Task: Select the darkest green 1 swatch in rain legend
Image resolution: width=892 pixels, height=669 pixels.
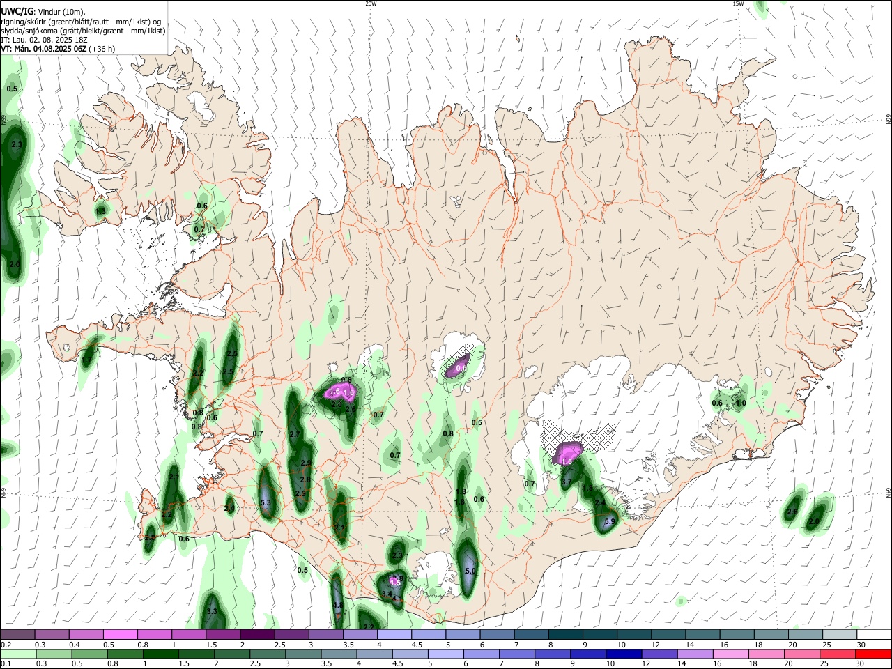Action: pos(161,654)
